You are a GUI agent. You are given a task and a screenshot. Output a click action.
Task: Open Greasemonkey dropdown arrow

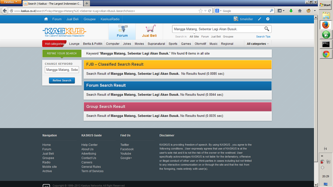[315, 11]
